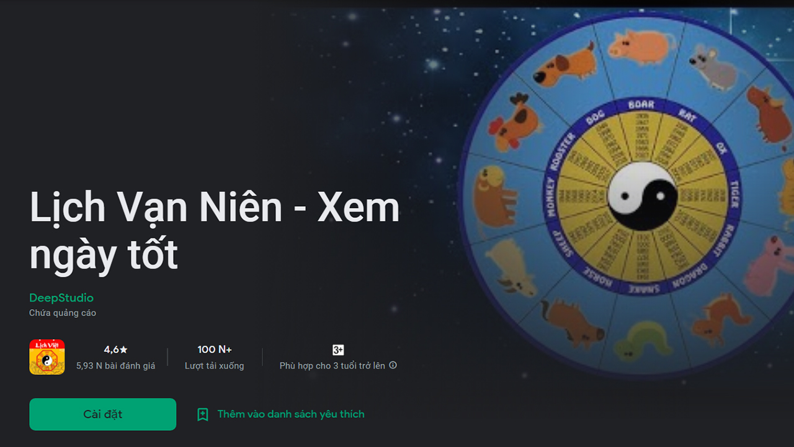794x447 pixels.
Task: Click the bookmark wishlist icon
Action: click(203, 415)
